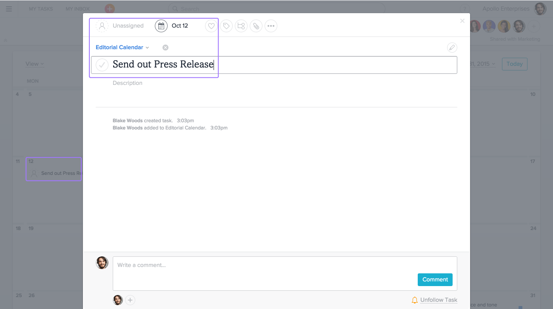Click the paperclip attachment icon

[256, 26]
